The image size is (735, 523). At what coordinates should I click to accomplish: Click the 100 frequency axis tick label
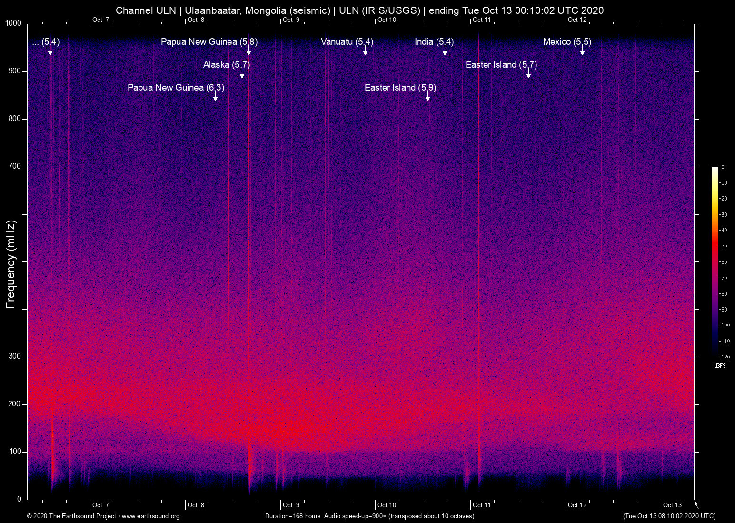coord(15,452)
